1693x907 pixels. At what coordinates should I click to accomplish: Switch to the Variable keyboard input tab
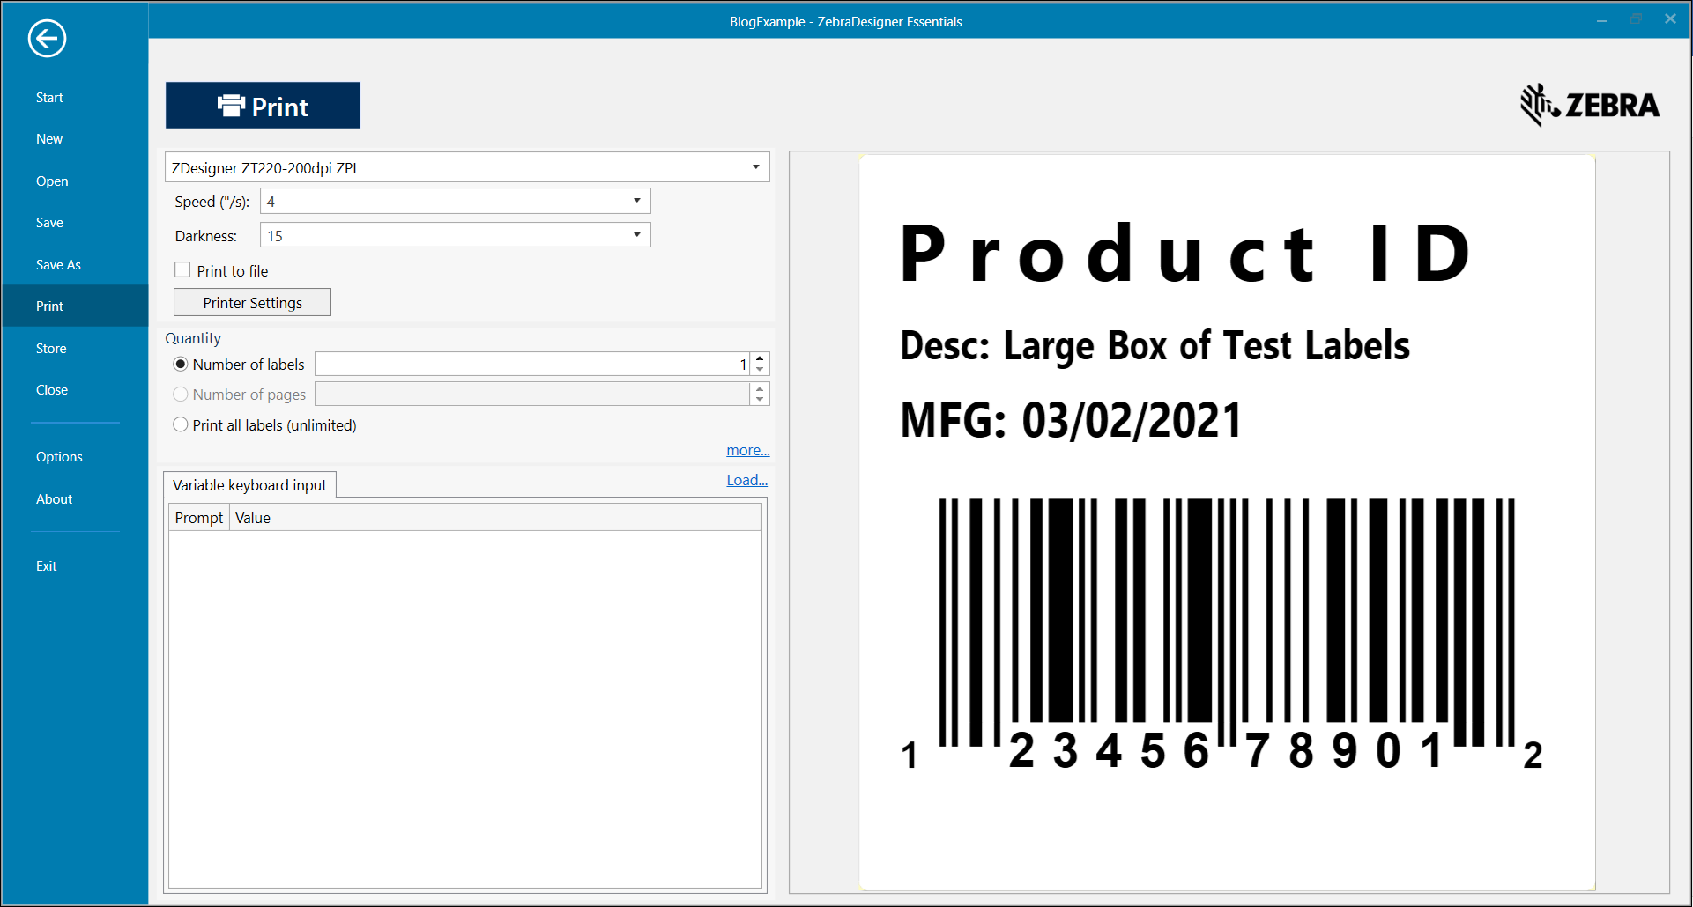[x=249, y=484]
